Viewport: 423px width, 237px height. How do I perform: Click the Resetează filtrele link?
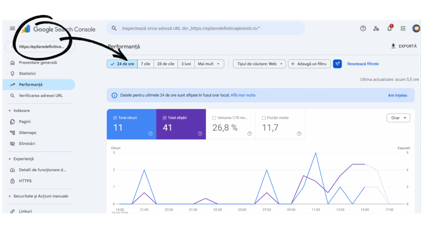(363, 64)
